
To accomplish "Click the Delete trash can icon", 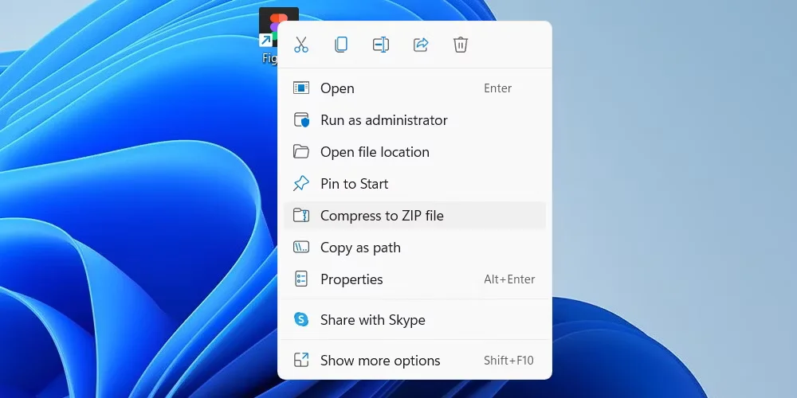I will pos(461,45).
